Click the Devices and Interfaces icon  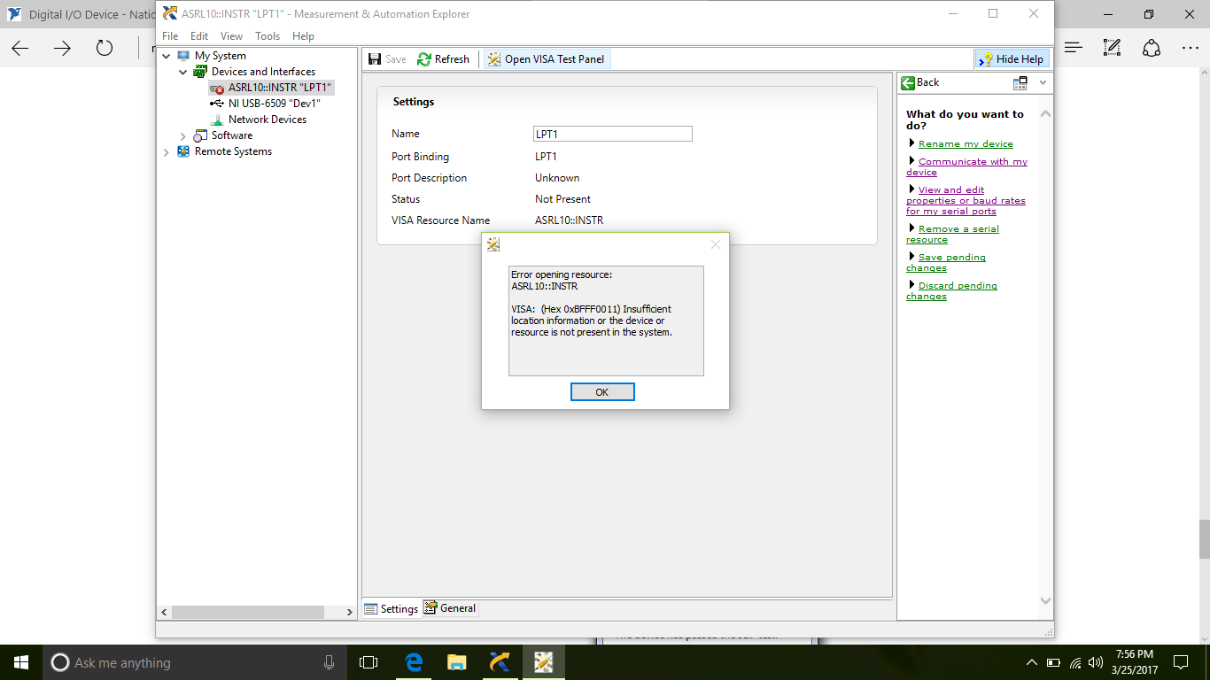coord(200,72)
